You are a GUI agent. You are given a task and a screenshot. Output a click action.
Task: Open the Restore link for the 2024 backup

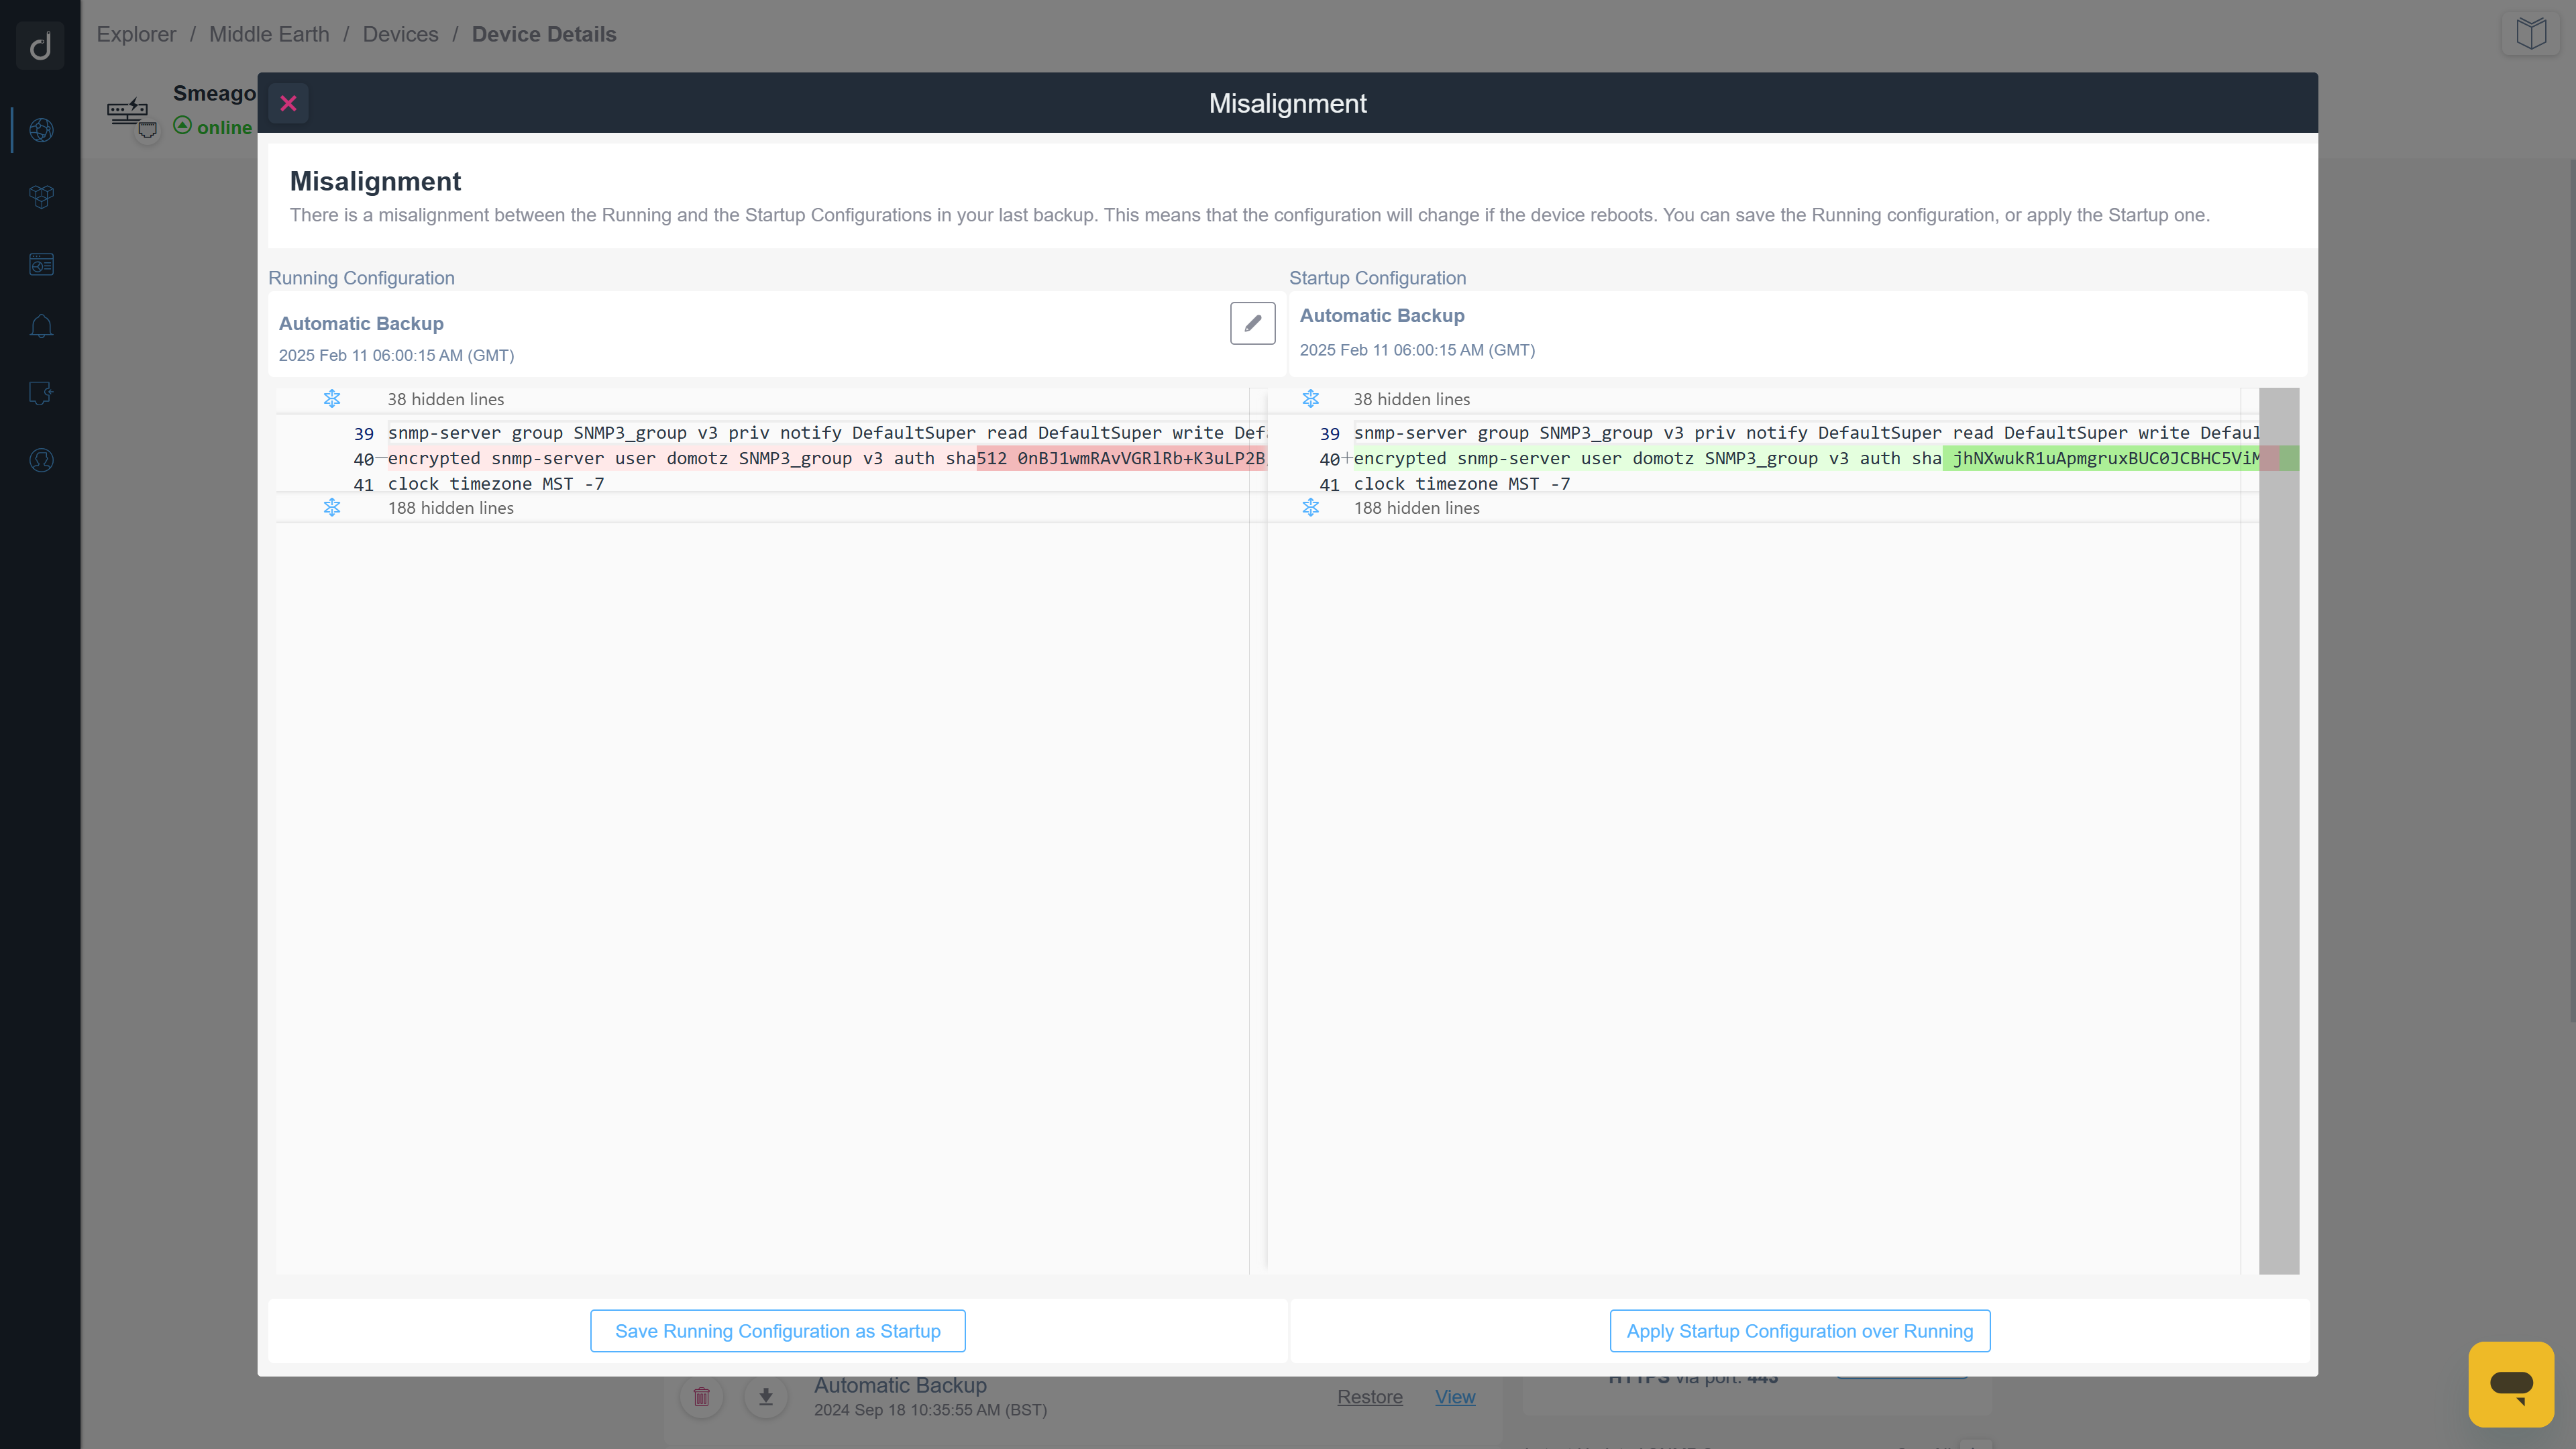point(1370,1397)
